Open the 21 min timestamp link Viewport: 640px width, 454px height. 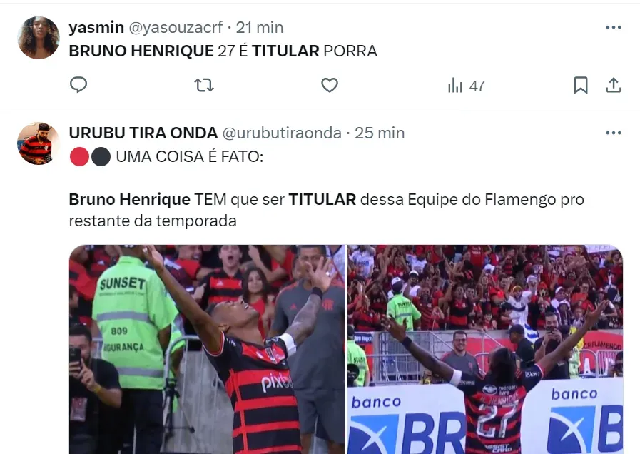(260, 27)
